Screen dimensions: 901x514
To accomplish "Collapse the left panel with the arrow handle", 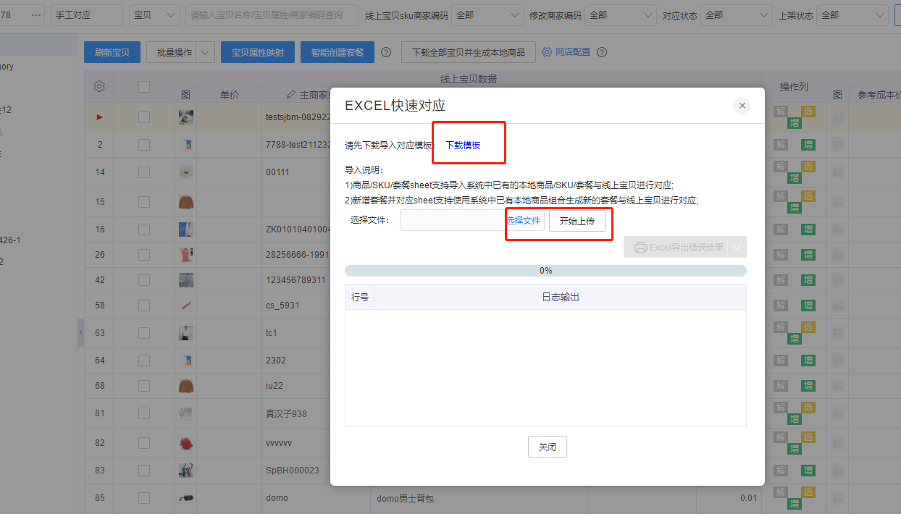I will pos(80,332).
